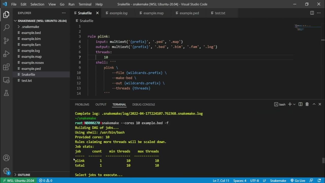Split the editor to the right

(x=312, y=13)
